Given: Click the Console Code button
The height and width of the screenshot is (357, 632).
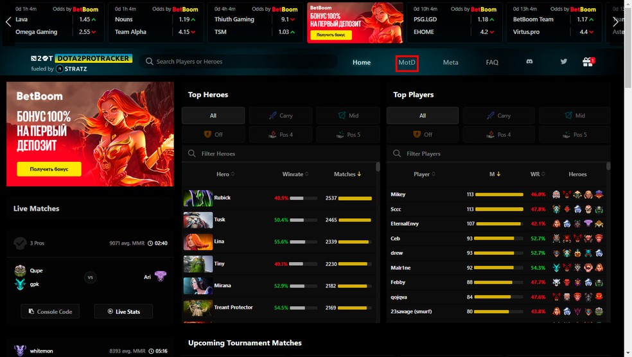Looking at the screenshot, I should 50,311.
